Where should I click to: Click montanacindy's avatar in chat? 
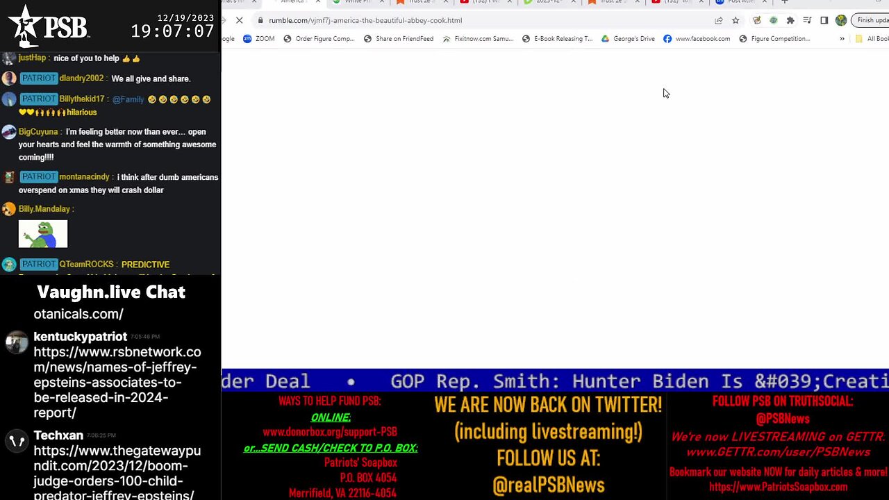pyautogui.click(x=8, y=177)
